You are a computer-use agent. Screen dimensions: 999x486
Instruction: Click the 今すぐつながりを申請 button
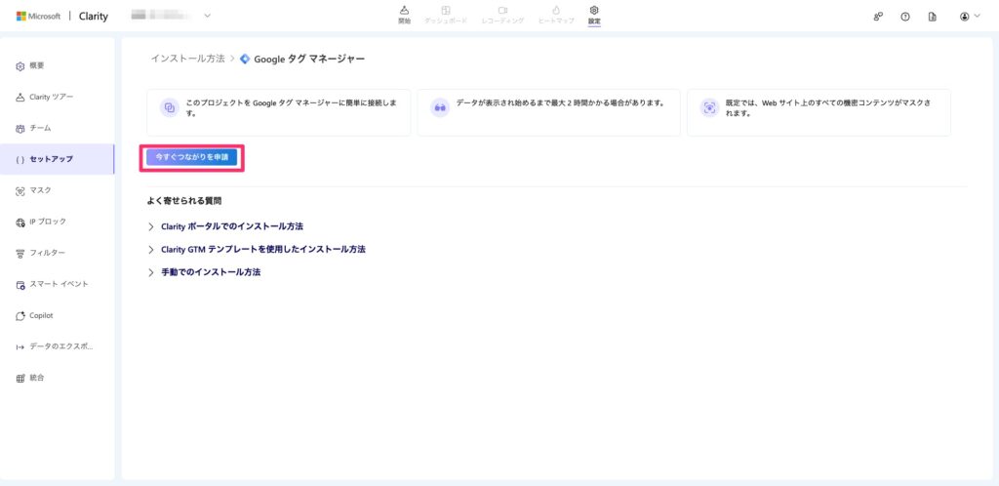coord(191,157)
